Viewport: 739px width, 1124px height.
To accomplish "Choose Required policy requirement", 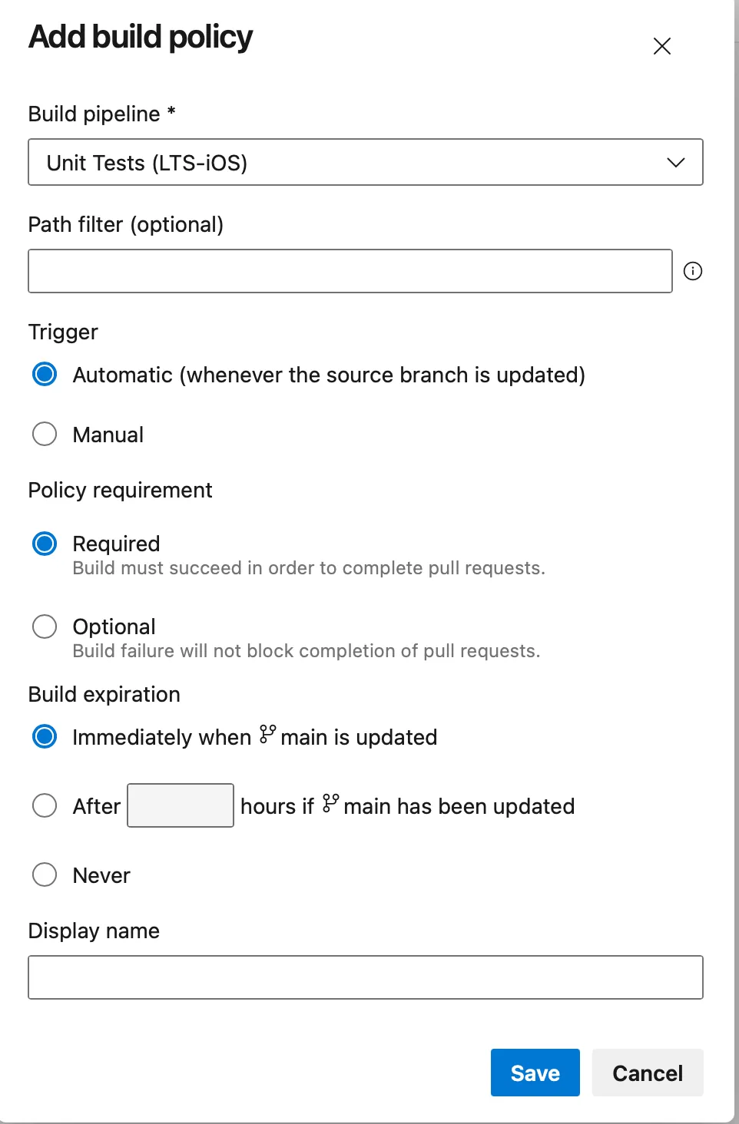I will coord(45,543).
